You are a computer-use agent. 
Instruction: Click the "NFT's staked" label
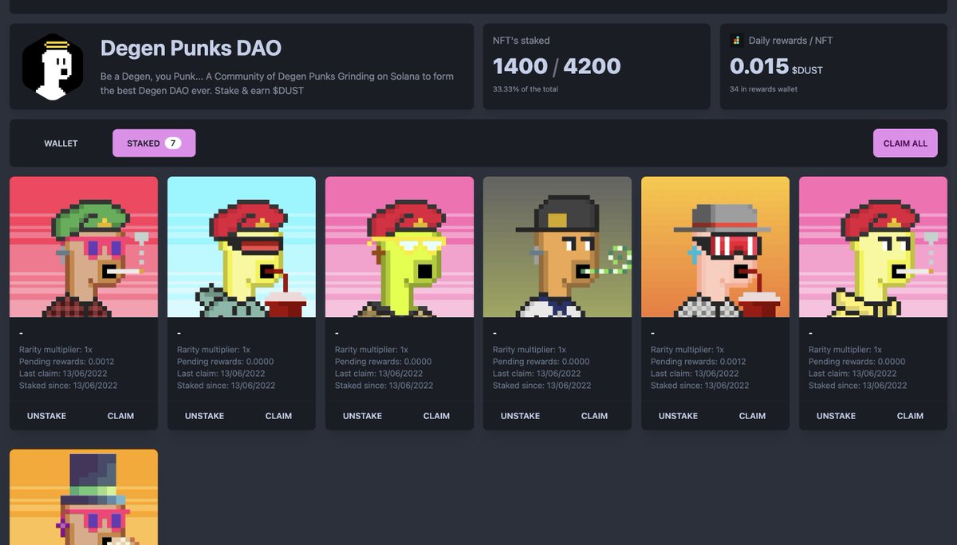[522, 41]
